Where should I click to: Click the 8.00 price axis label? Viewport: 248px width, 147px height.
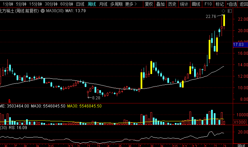click(244, 99)
